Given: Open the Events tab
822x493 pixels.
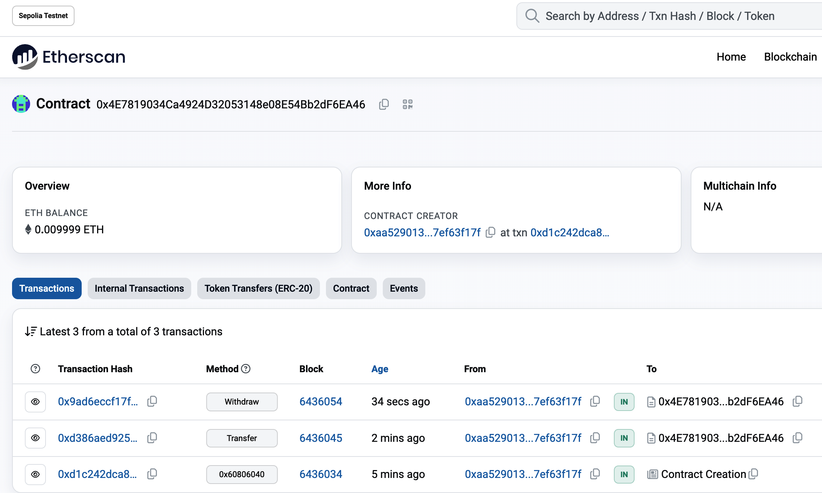Looking at the screenshot, I should click(403, 288).
